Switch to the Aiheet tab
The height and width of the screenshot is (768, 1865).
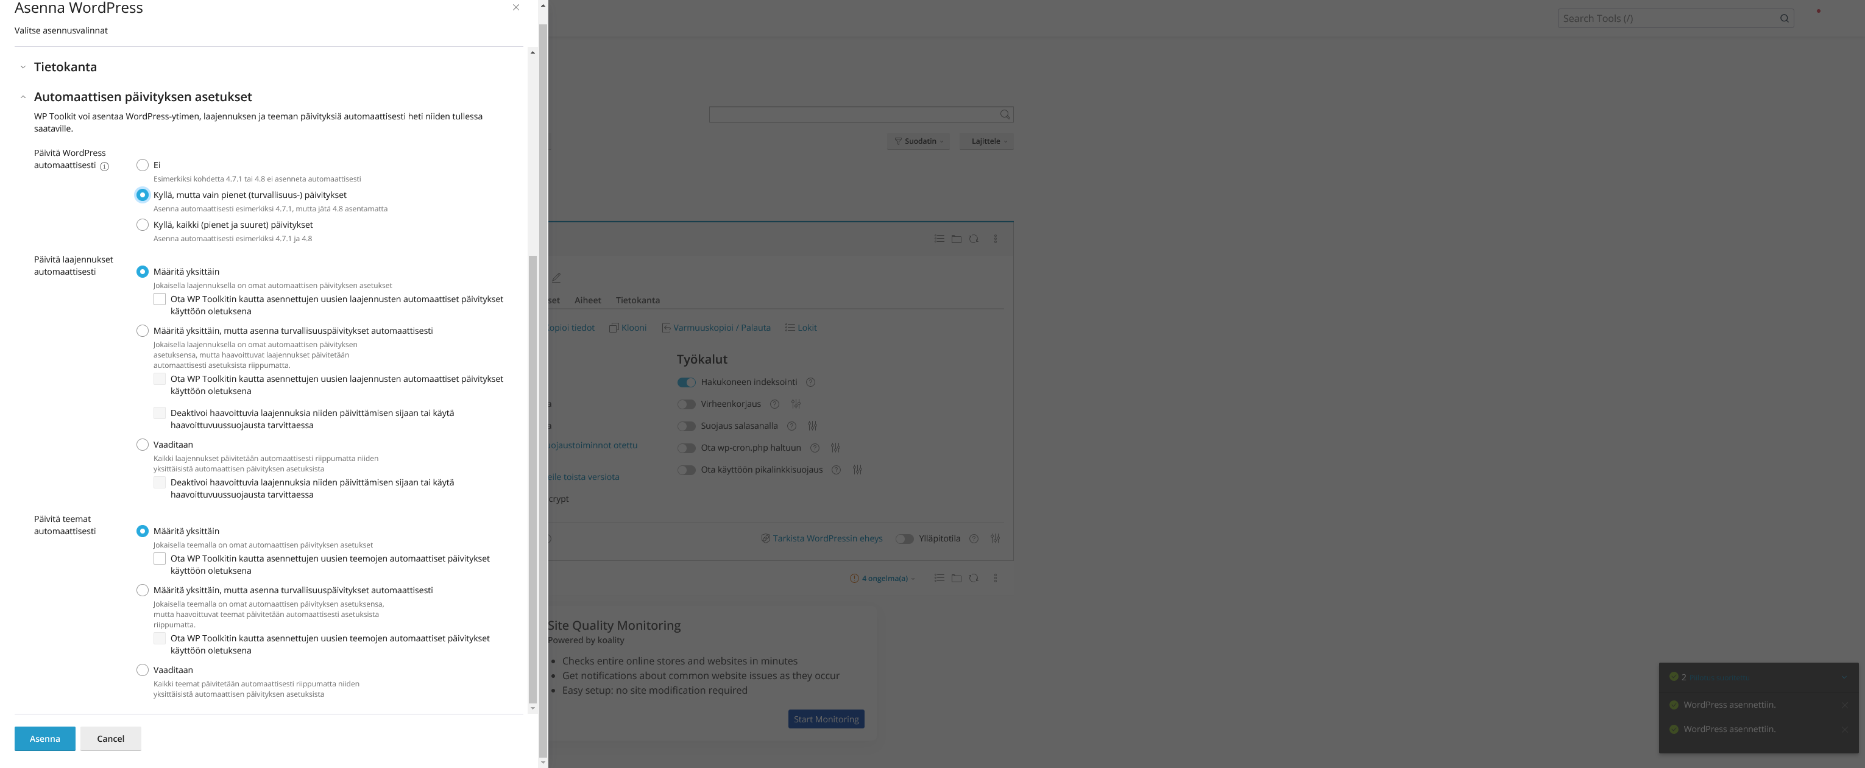[x=588, y=300]
